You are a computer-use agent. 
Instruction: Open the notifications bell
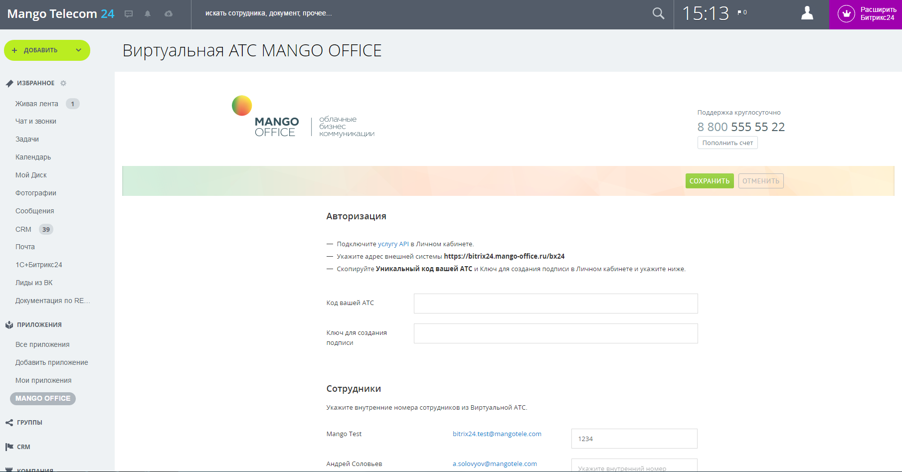tap(148, 13)
